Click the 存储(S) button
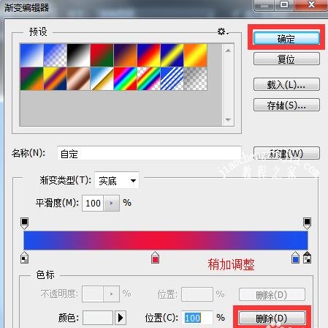Image resolution: width=328 pixels, height=328 pixels. click(x=286, y=105)
